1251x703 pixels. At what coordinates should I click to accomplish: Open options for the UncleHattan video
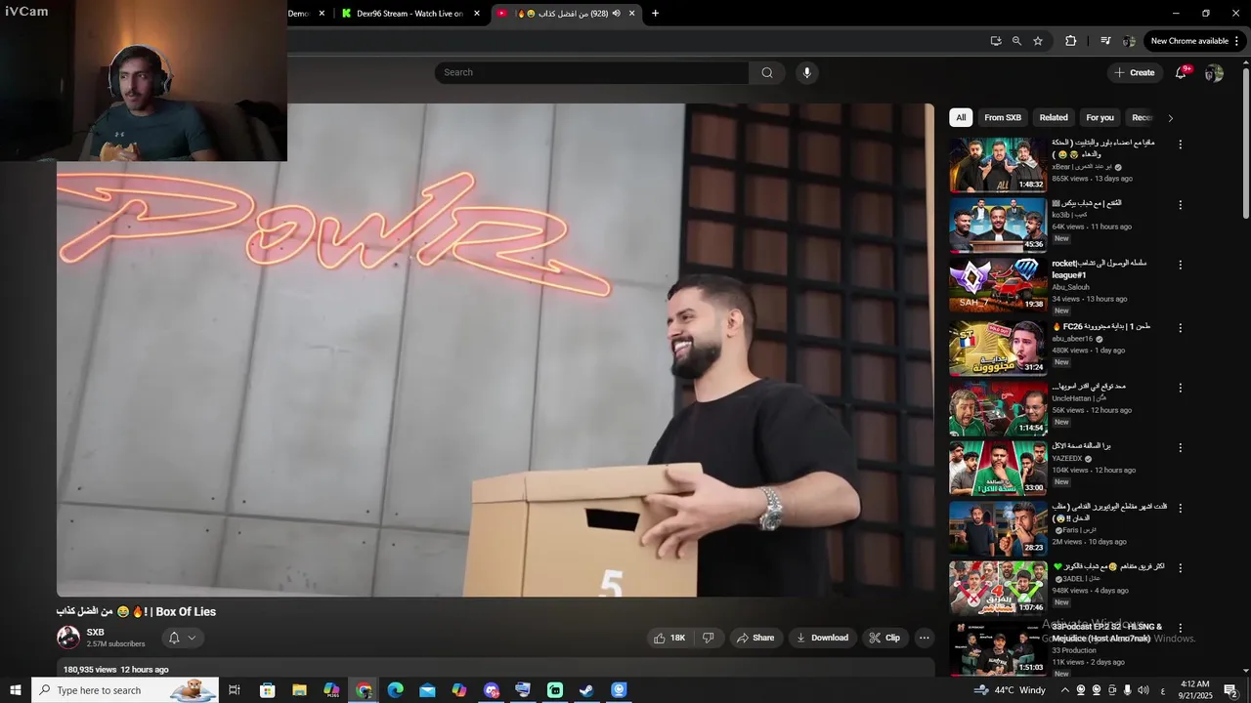(x=1180, y=388)
